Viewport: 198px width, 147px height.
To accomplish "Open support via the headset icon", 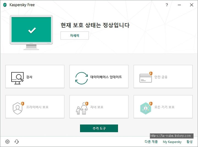I will click(16, 142).
